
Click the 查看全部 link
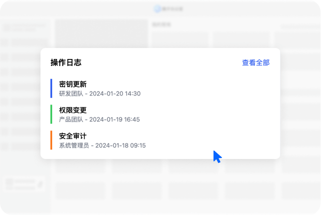click(255, 62)
